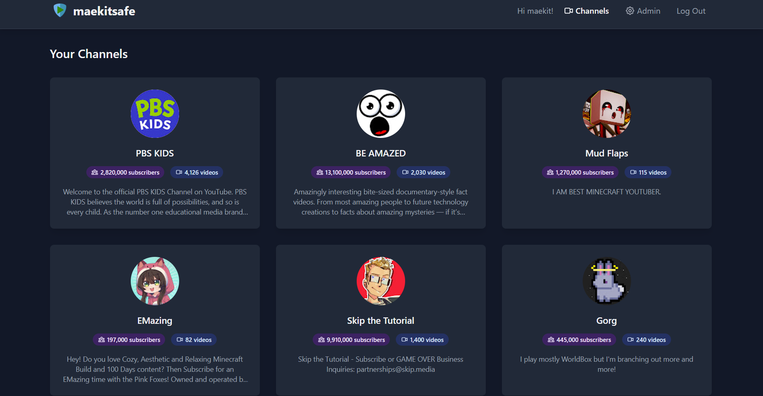Click the 13,100,000 subscribers badge

[x=351, y=172]
